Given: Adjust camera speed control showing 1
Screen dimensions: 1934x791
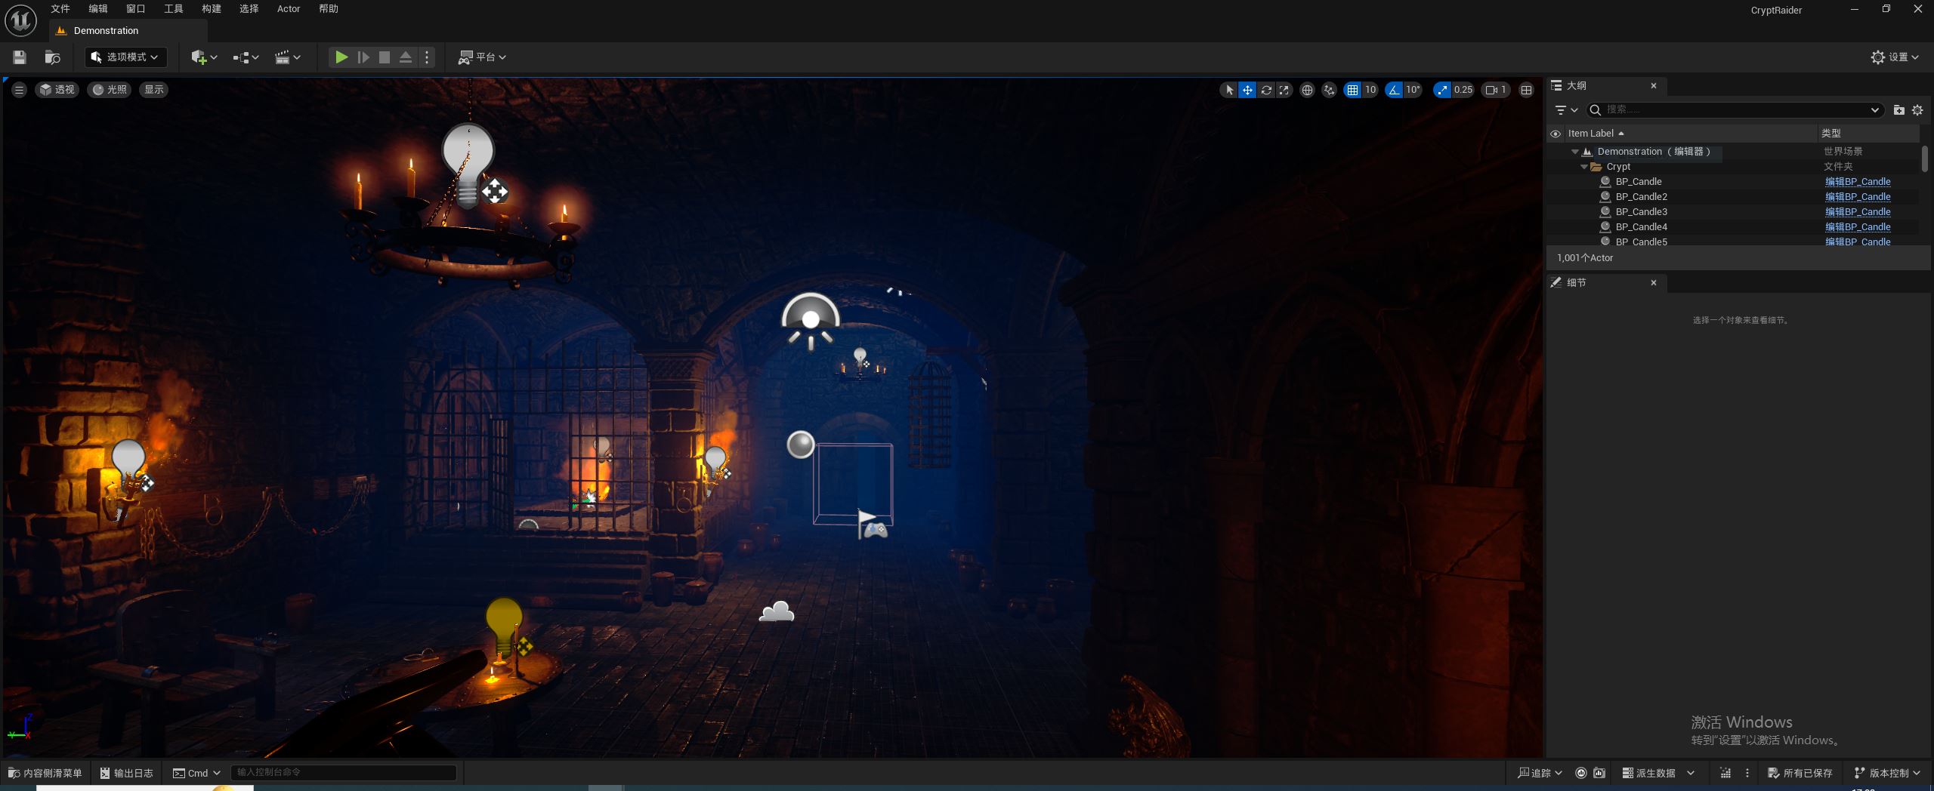Looking at the screenshot, I should point(1496,90).
